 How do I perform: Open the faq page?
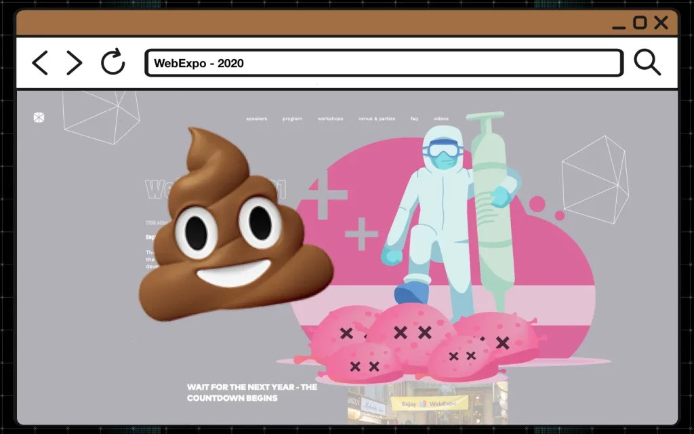414,119
